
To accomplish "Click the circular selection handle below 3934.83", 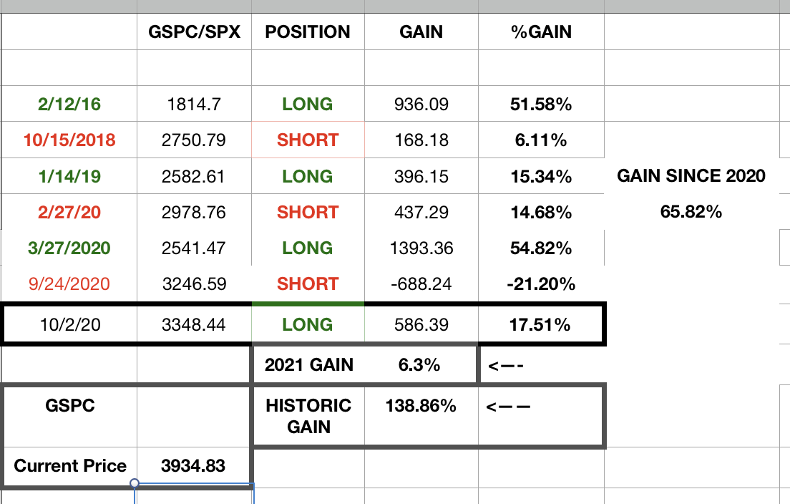I will 135,483.
